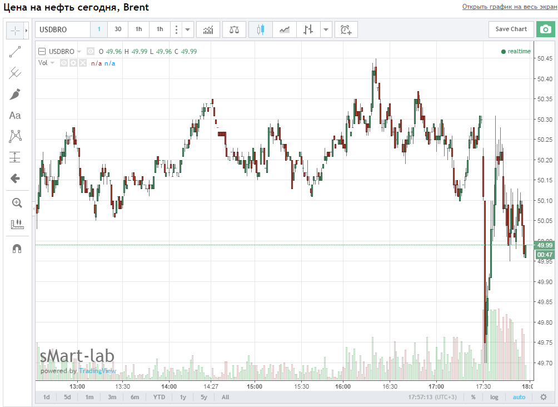This screenshot has width=558, height=407.
Task: Select the brush drawing tool
Action: tap(15, 94)
